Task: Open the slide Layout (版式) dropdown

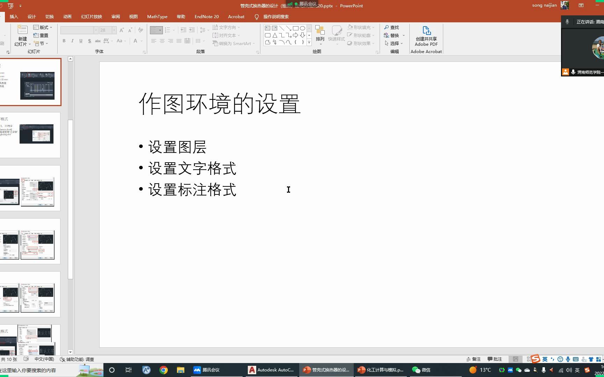Action: pyautogui.click(x=43, y=27)
